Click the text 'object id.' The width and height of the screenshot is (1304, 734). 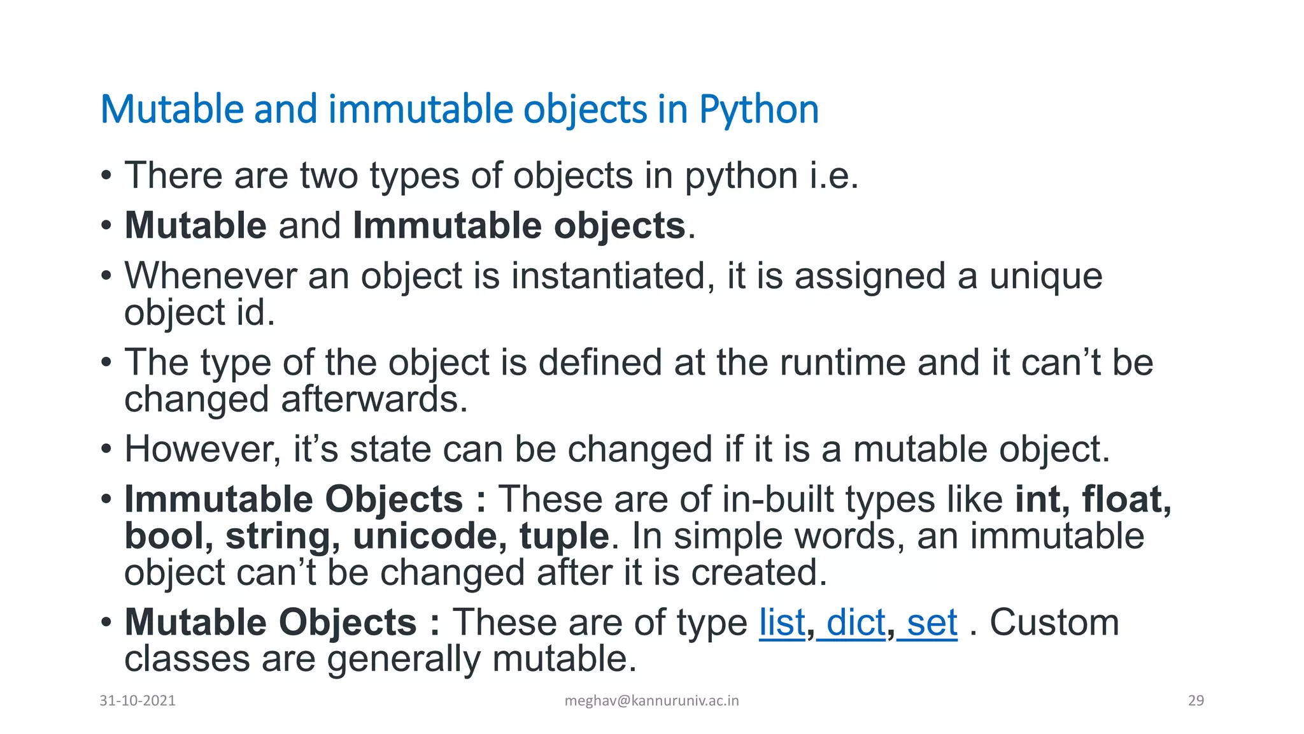coord(199,313)
